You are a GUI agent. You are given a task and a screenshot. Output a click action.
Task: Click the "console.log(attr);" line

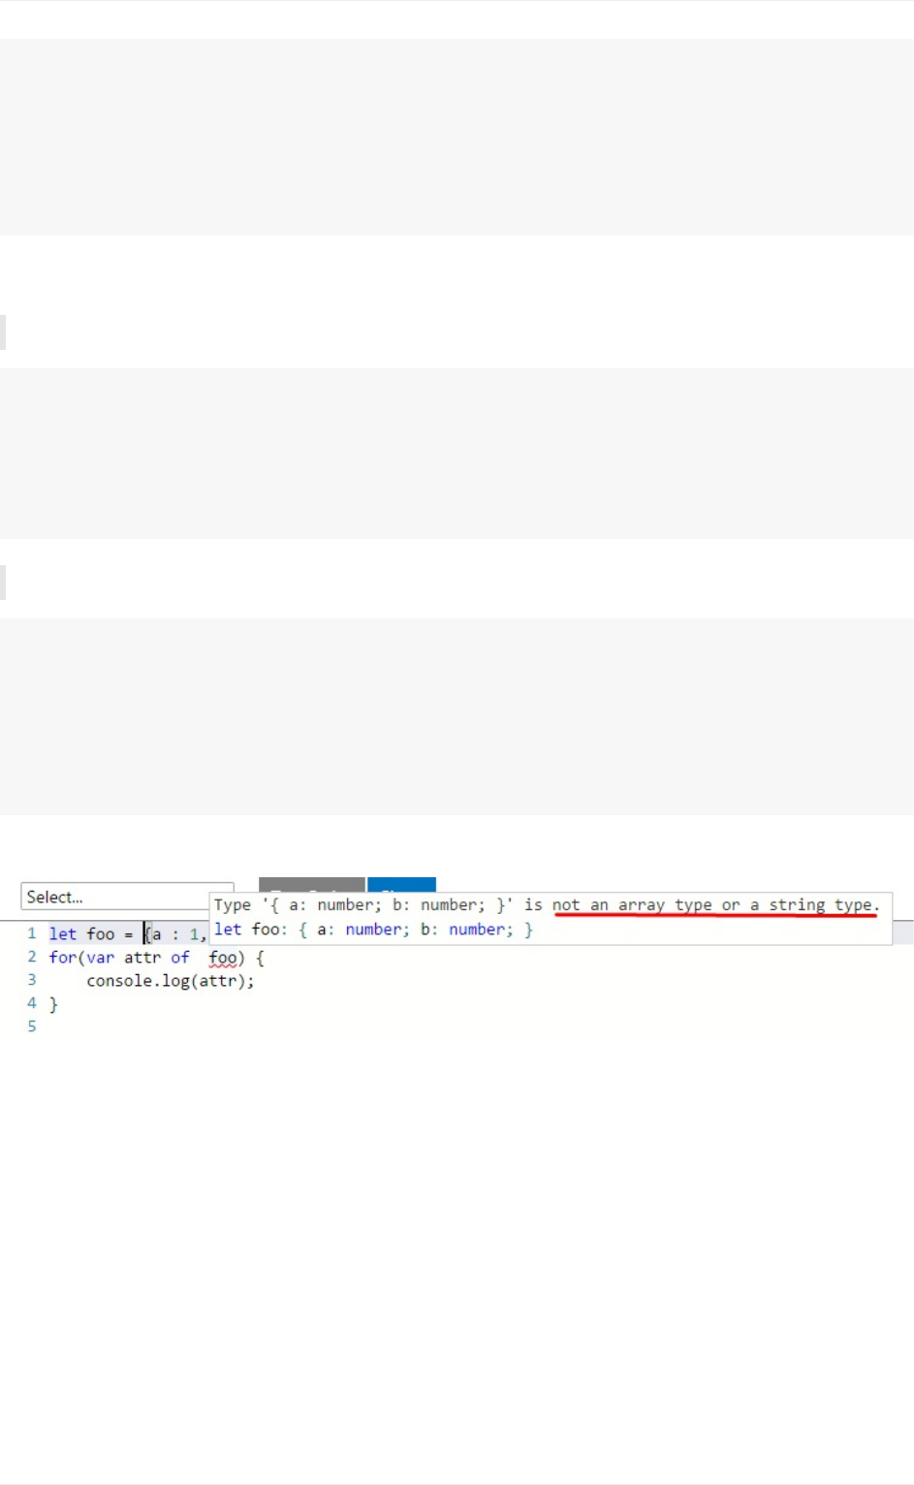coord(171,981)
